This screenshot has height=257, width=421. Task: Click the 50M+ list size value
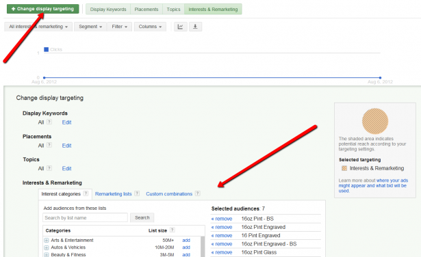[168, 241]
